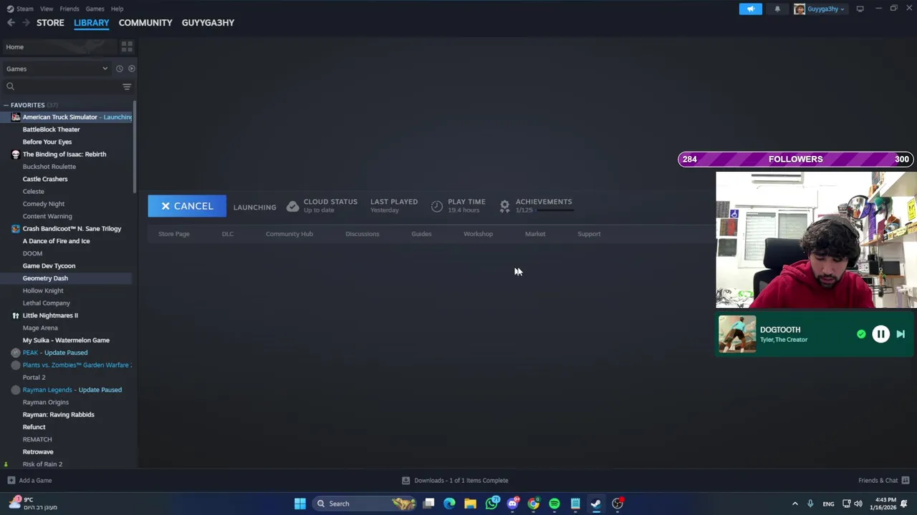The height and width of the screenshot is (515, 917).
Task: Open the Support link
Action: coord(589,234)
